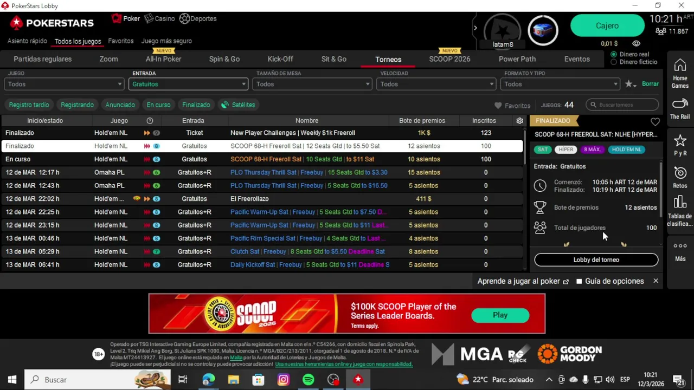Open File Explorer from the taskbar
The height and width of the screenshot is (390, 694).
[233, 380]
